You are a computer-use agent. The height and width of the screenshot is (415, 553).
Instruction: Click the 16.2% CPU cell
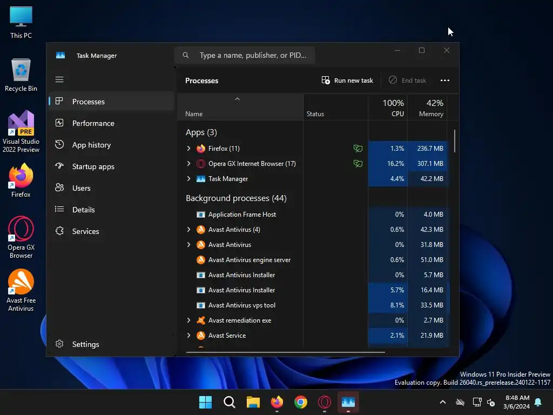[x=388, y=164]
